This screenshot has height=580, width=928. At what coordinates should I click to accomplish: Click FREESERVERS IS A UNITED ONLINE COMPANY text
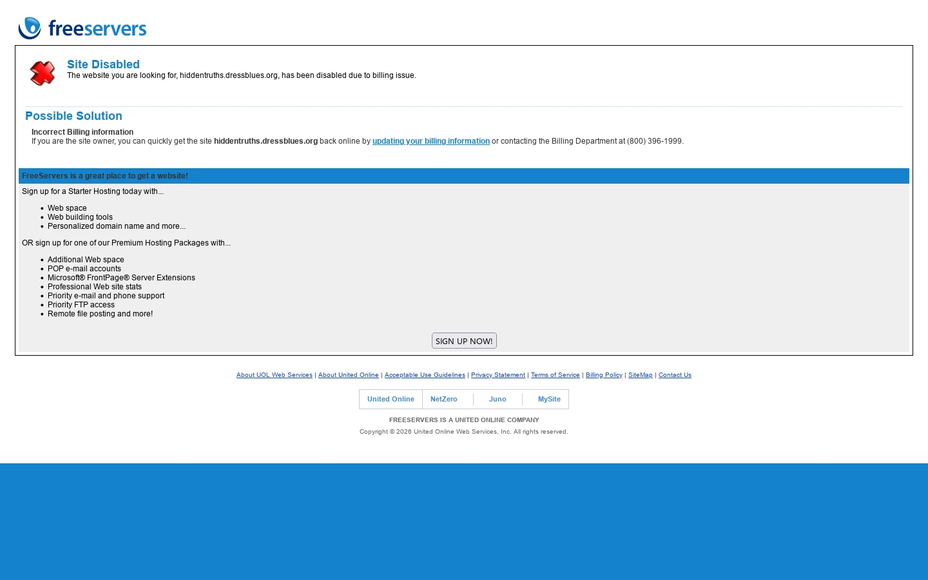(x=464, y=420)
